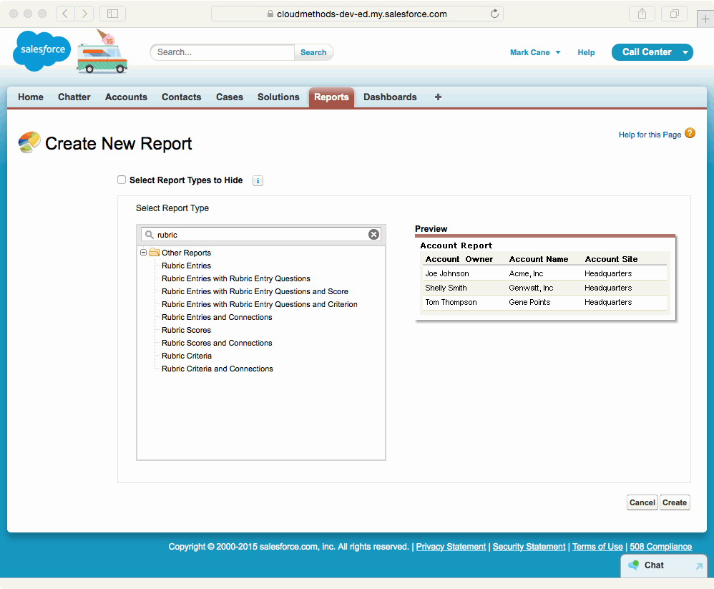Click Joe Johnson in the preview table
The image size is (714, 589).
click(x=446, y=273)
